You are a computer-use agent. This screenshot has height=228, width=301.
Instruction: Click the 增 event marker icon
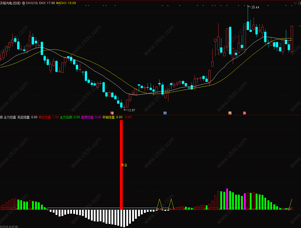click(x=112, y=113)
